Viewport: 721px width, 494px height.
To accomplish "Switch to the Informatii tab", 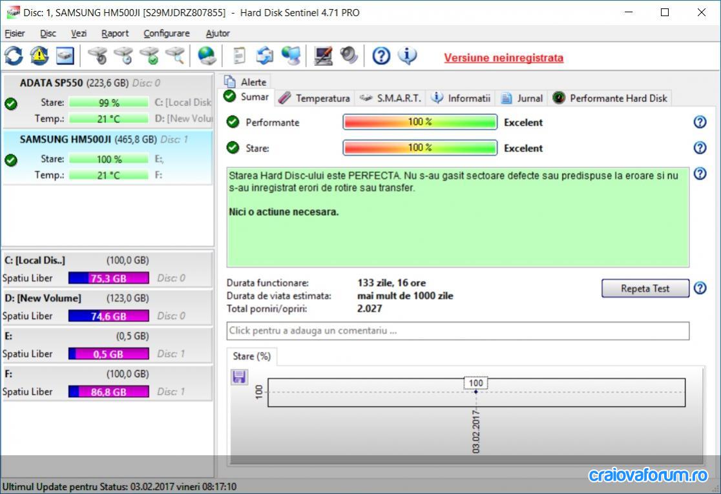I will point(461,98).
